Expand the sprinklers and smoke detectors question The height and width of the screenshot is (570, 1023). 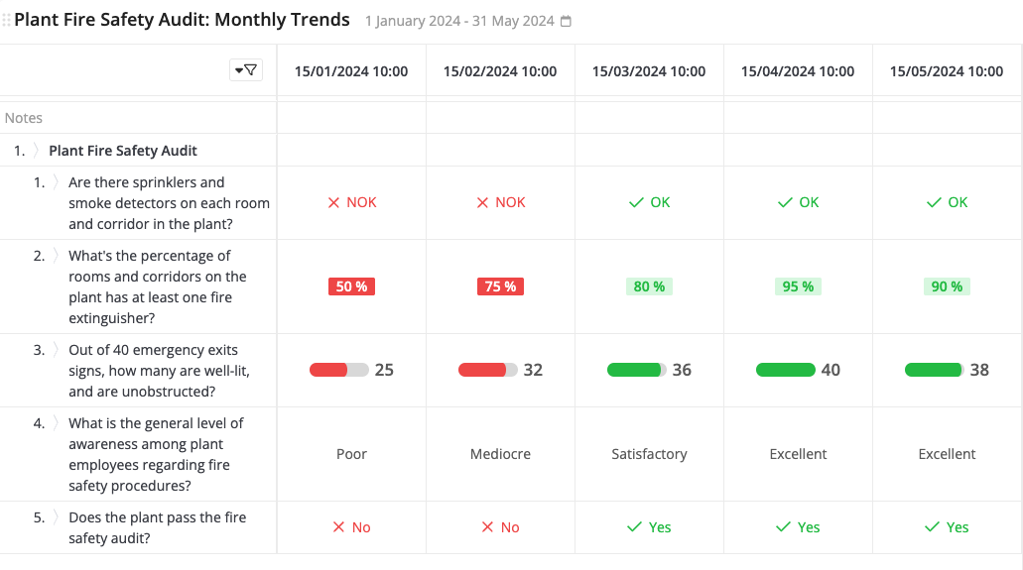pyautogui.click(x=57, y=182)
